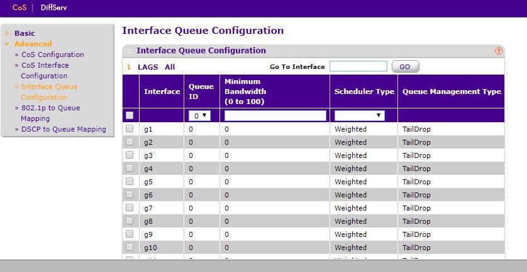Viewport: 527px width, 272px height.
Task: Click interface name g10
Action: pyautogui.click(x=150, y=248)
